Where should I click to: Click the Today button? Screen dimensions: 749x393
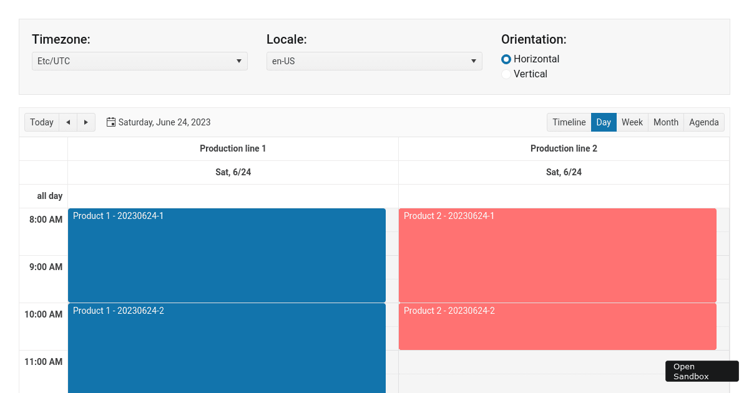coord(41,122)
